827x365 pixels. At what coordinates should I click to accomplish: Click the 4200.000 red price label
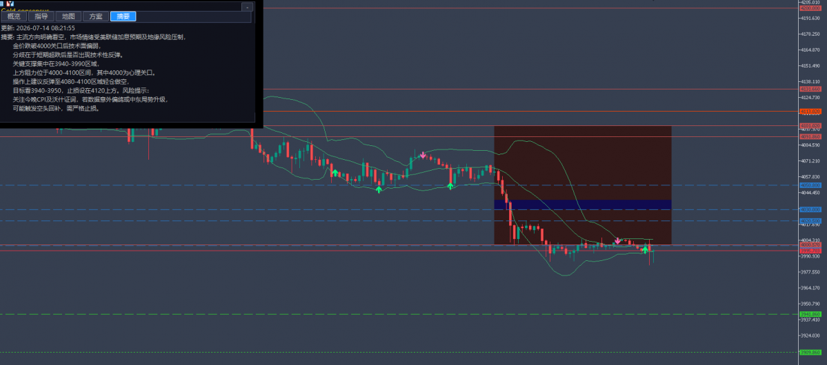click(x=810, y=8)
